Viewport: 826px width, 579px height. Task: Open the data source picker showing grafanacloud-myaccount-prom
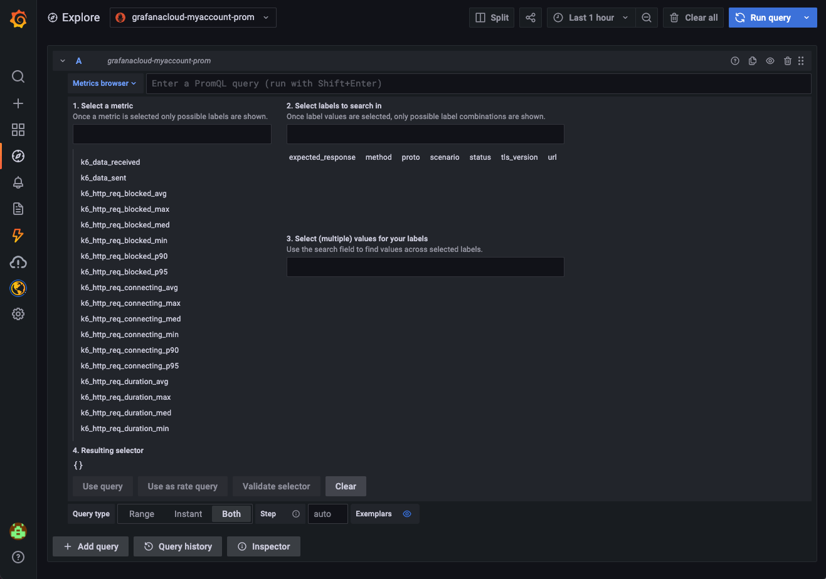click(x=193, y=18)
